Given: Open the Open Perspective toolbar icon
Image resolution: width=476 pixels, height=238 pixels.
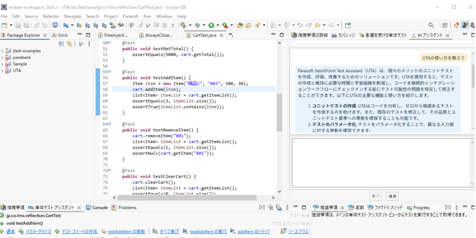Looking at the screenshot, I should point(444,25).
